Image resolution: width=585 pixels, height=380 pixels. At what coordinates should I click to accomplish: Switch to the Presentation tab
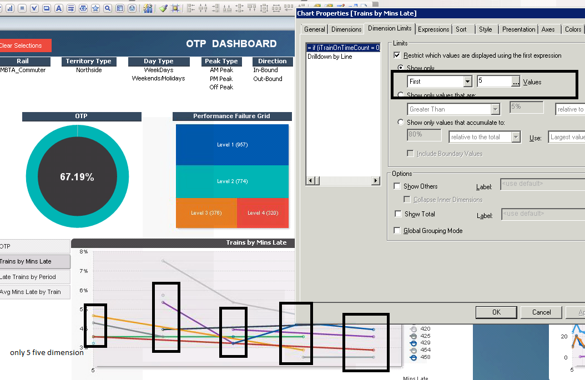[518, 29]
